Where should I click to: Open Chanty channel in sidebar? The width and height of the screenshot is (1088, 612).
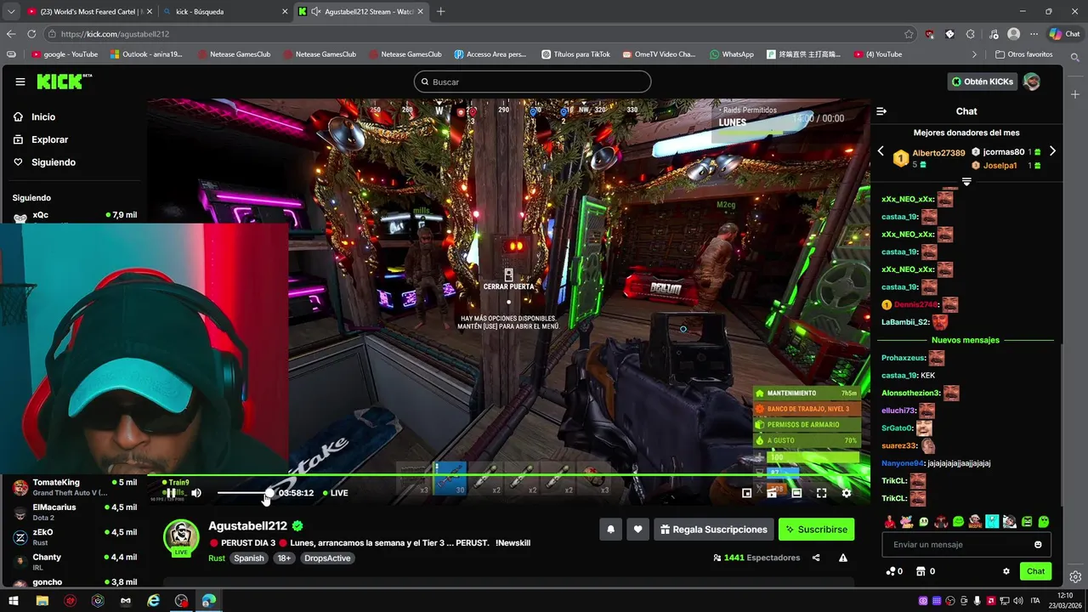tap(74, 561)
